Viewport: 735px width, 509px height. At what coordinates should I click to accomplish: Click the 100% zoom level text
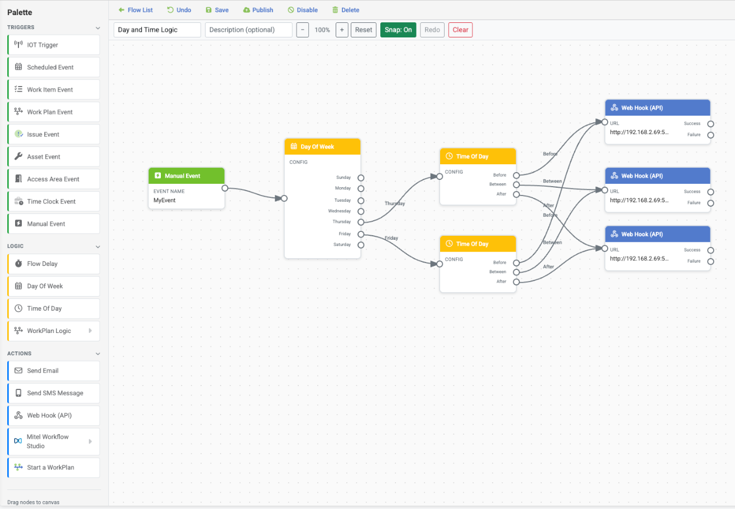[x=322, y=30]
